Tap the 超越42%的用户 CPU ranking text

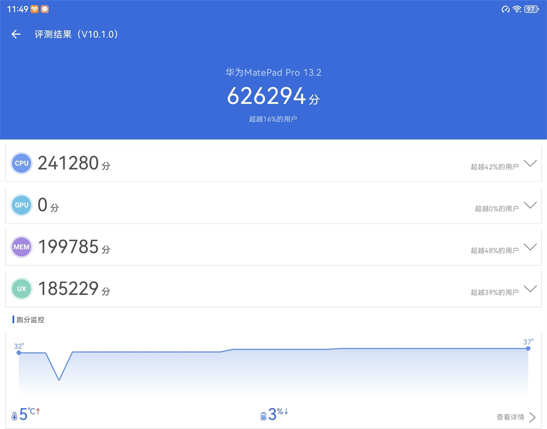click(x=494, y=167)
